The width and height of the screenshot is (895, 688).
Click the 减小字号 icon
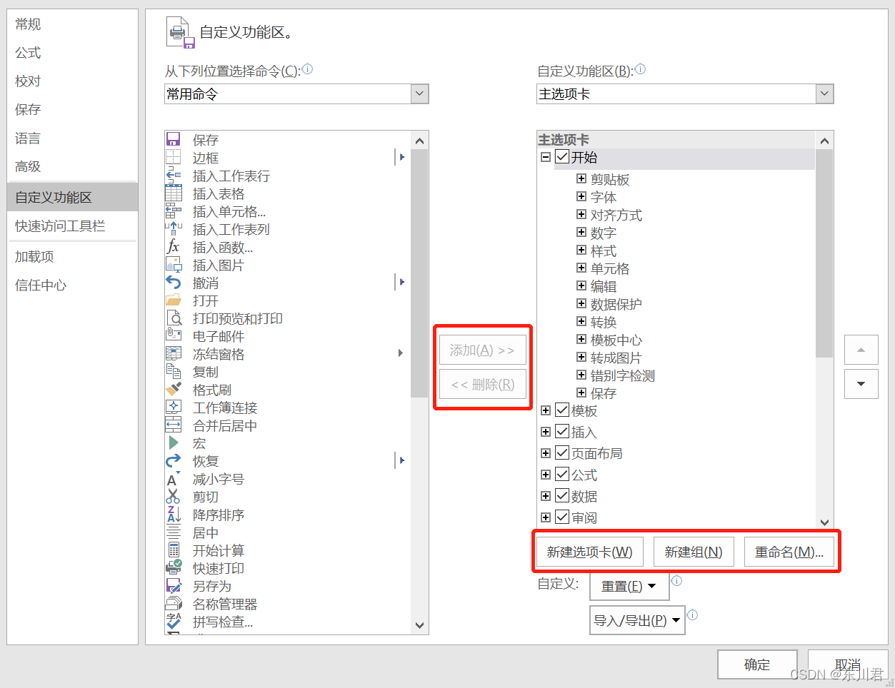tap(174, 478)
